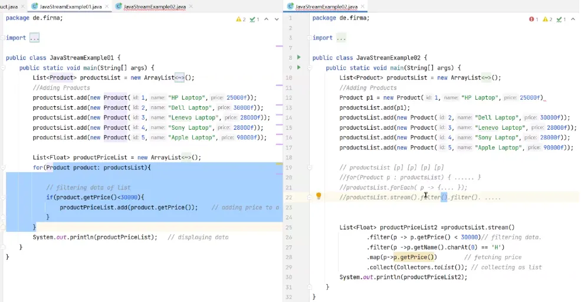Click red error indicator in right editor
Image resolution: width=581 pixels, height=302 pixels.
(x=533, y=19)
